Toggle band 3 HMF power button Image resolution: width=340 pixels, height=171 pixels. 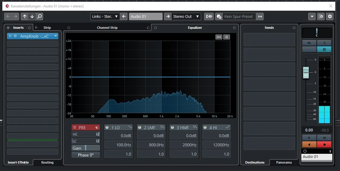172,127
